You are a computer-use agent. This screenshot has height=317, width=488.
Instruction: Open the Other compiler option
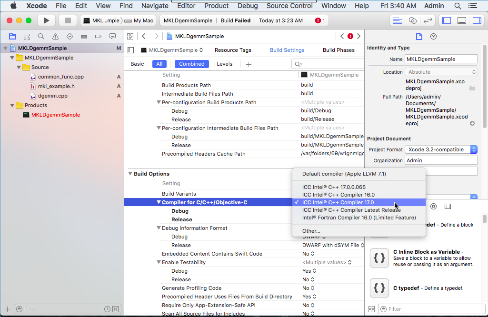(x=311, y=231)
